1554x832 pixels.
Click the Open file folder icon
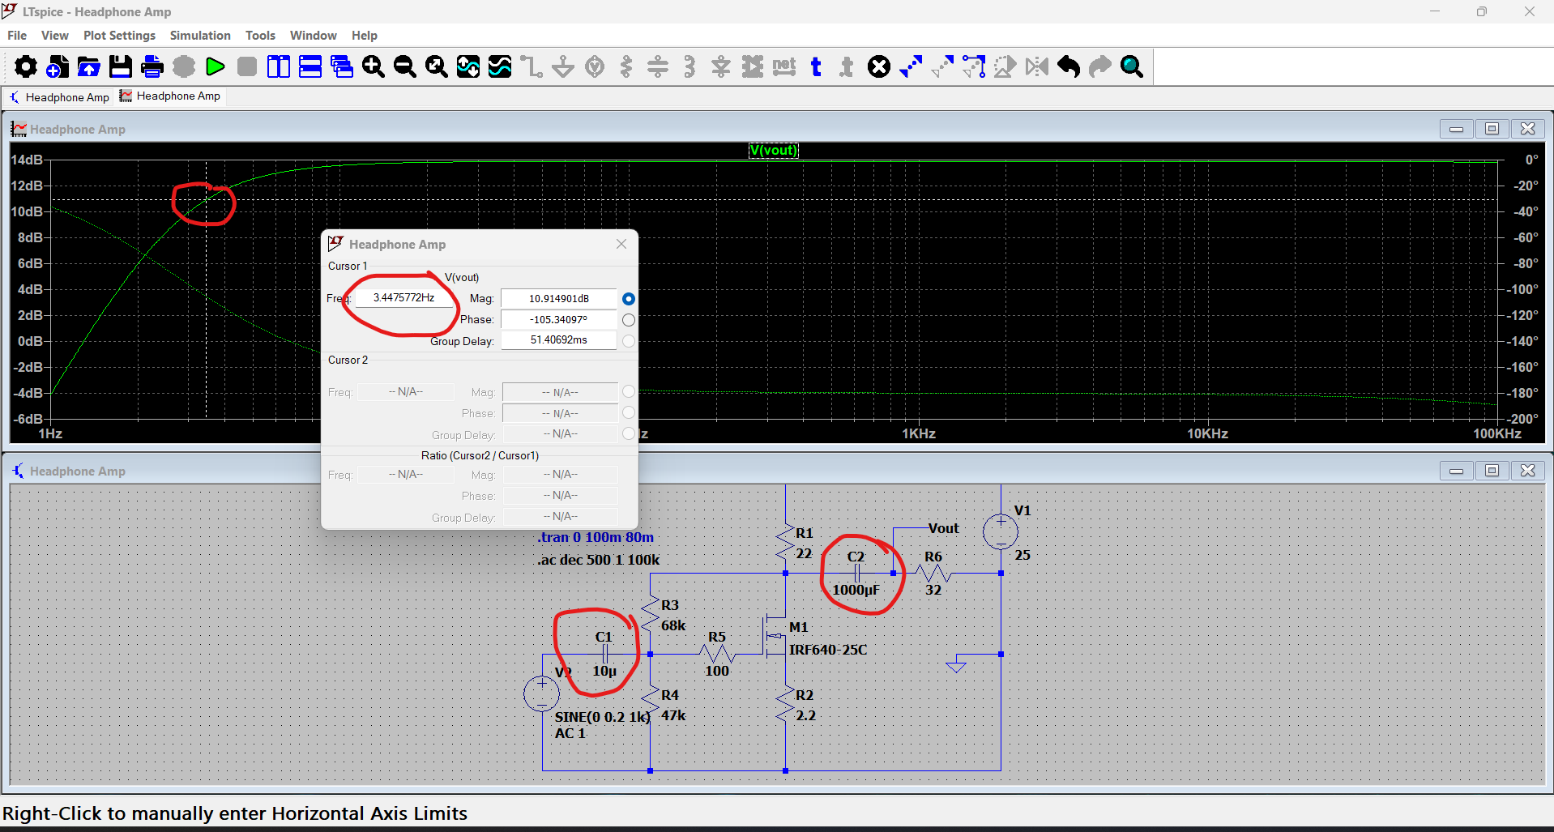point(89,66)
